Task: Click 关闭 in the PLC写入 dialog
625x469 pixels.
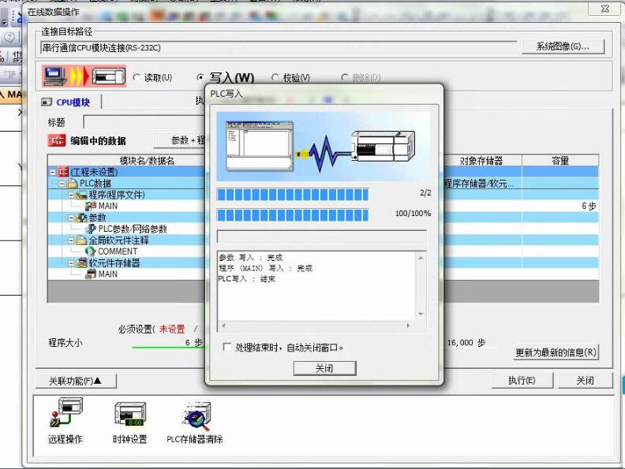Action: (x=324, y=368)
